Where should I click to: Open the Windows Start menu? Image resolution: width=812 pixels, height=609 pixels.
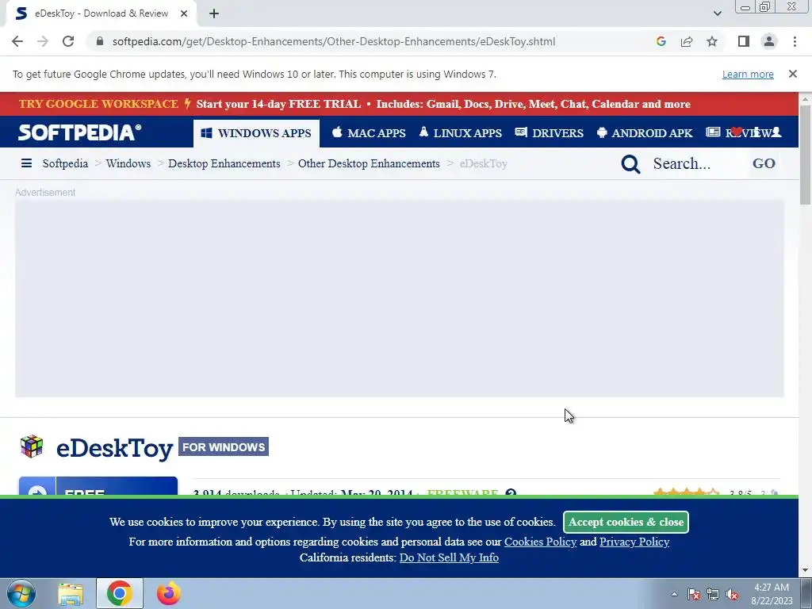(x=21, y=593)
